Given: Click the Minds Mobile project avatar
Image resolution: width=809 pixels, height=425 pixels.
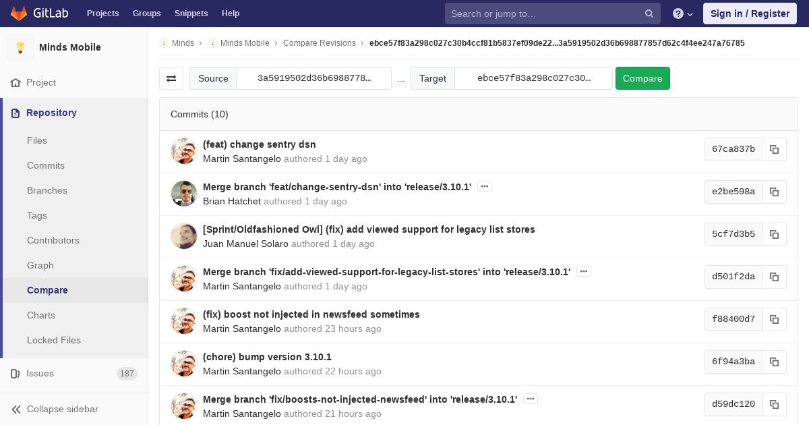Looking at the screenshot, I should coord(20,47).
